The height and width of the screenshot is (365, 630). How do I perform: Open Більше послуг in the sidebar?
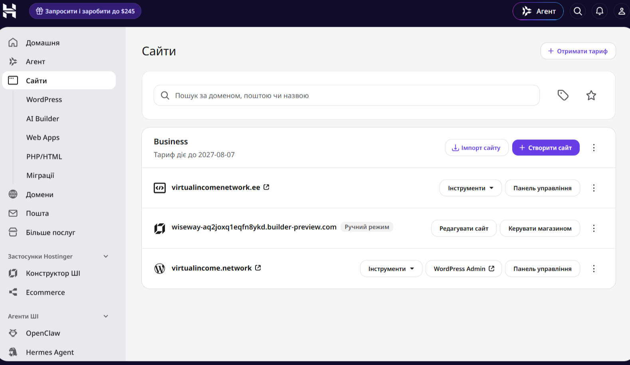[x=59, y=232]
